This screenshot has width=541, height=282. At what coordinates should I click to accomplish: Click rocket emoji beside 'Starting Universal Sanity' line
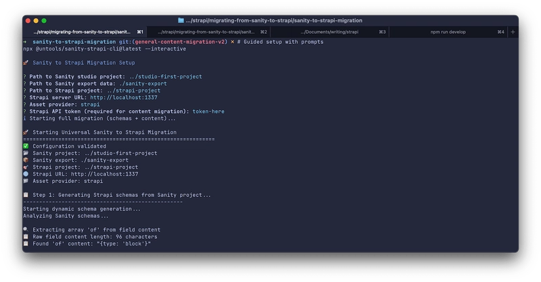click(x=26, y=132)
